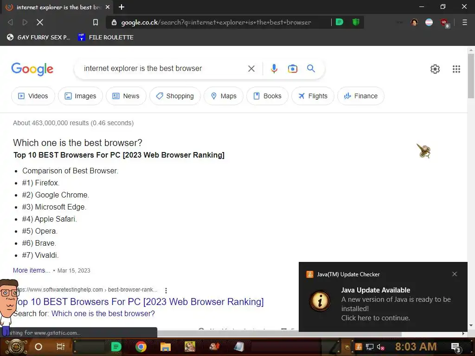
Task: Filter results by Images
Action: point(80,96)
